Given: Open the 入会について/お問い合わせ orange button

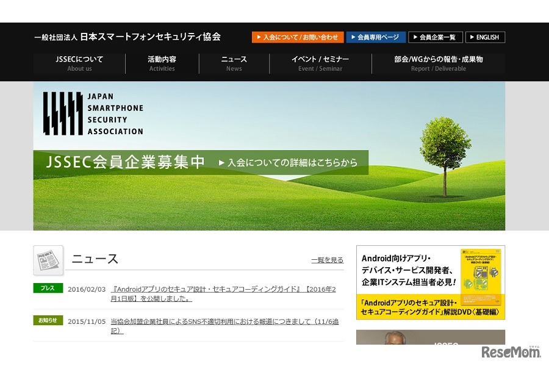Looking at the screenshot, I should click(298, 37).
